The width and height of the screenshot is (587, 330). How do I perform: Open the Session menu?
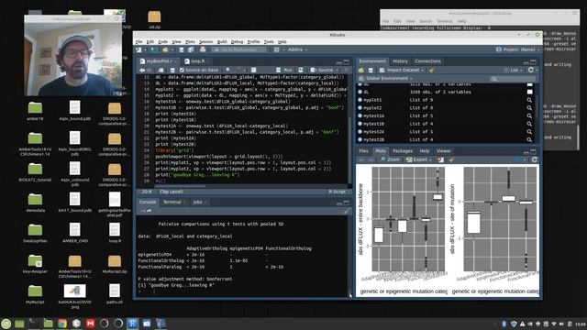(x=205, y=42)
